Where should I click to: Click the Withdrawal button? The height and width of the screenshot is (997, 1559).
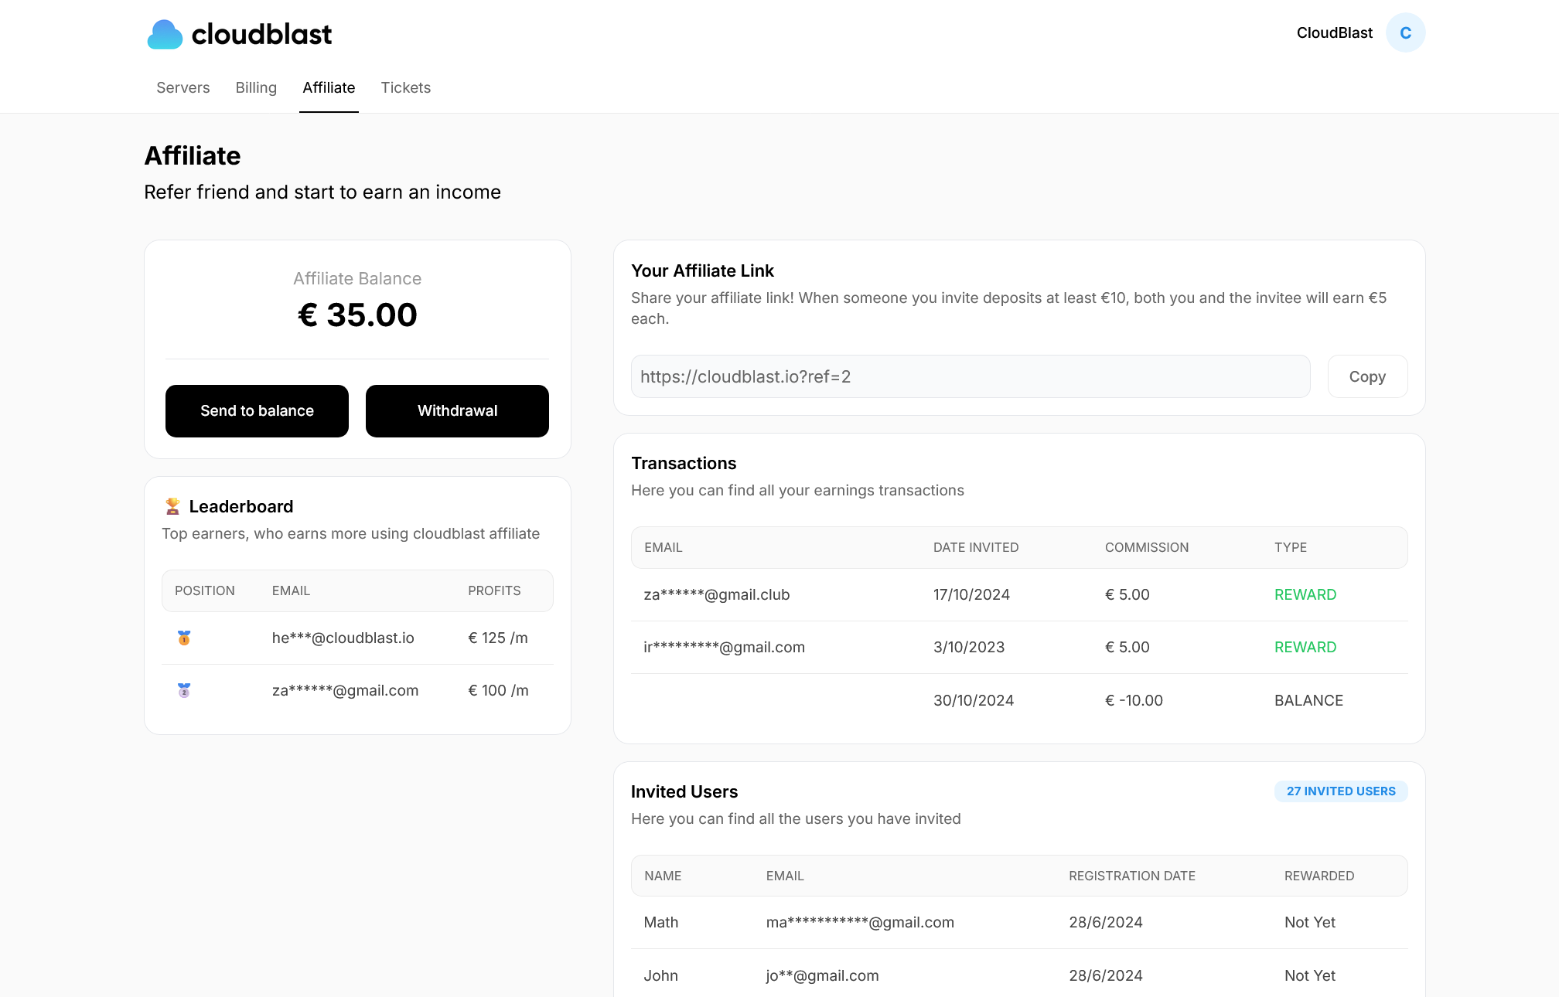[457, 411]
